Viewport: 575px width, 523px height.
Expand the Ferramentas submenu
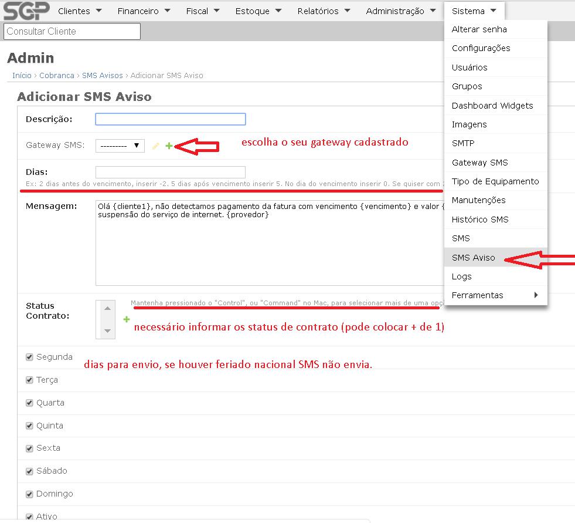coord(495,295)
